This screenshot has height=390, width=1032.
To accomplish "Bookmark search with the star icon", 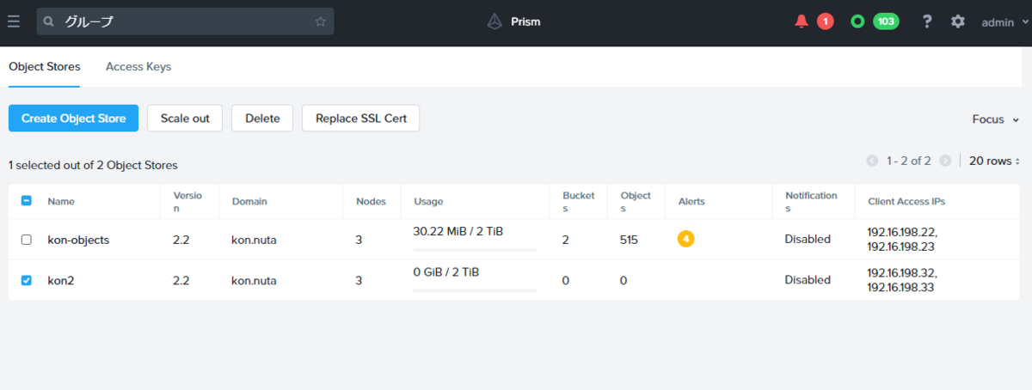I will [321, 21].
